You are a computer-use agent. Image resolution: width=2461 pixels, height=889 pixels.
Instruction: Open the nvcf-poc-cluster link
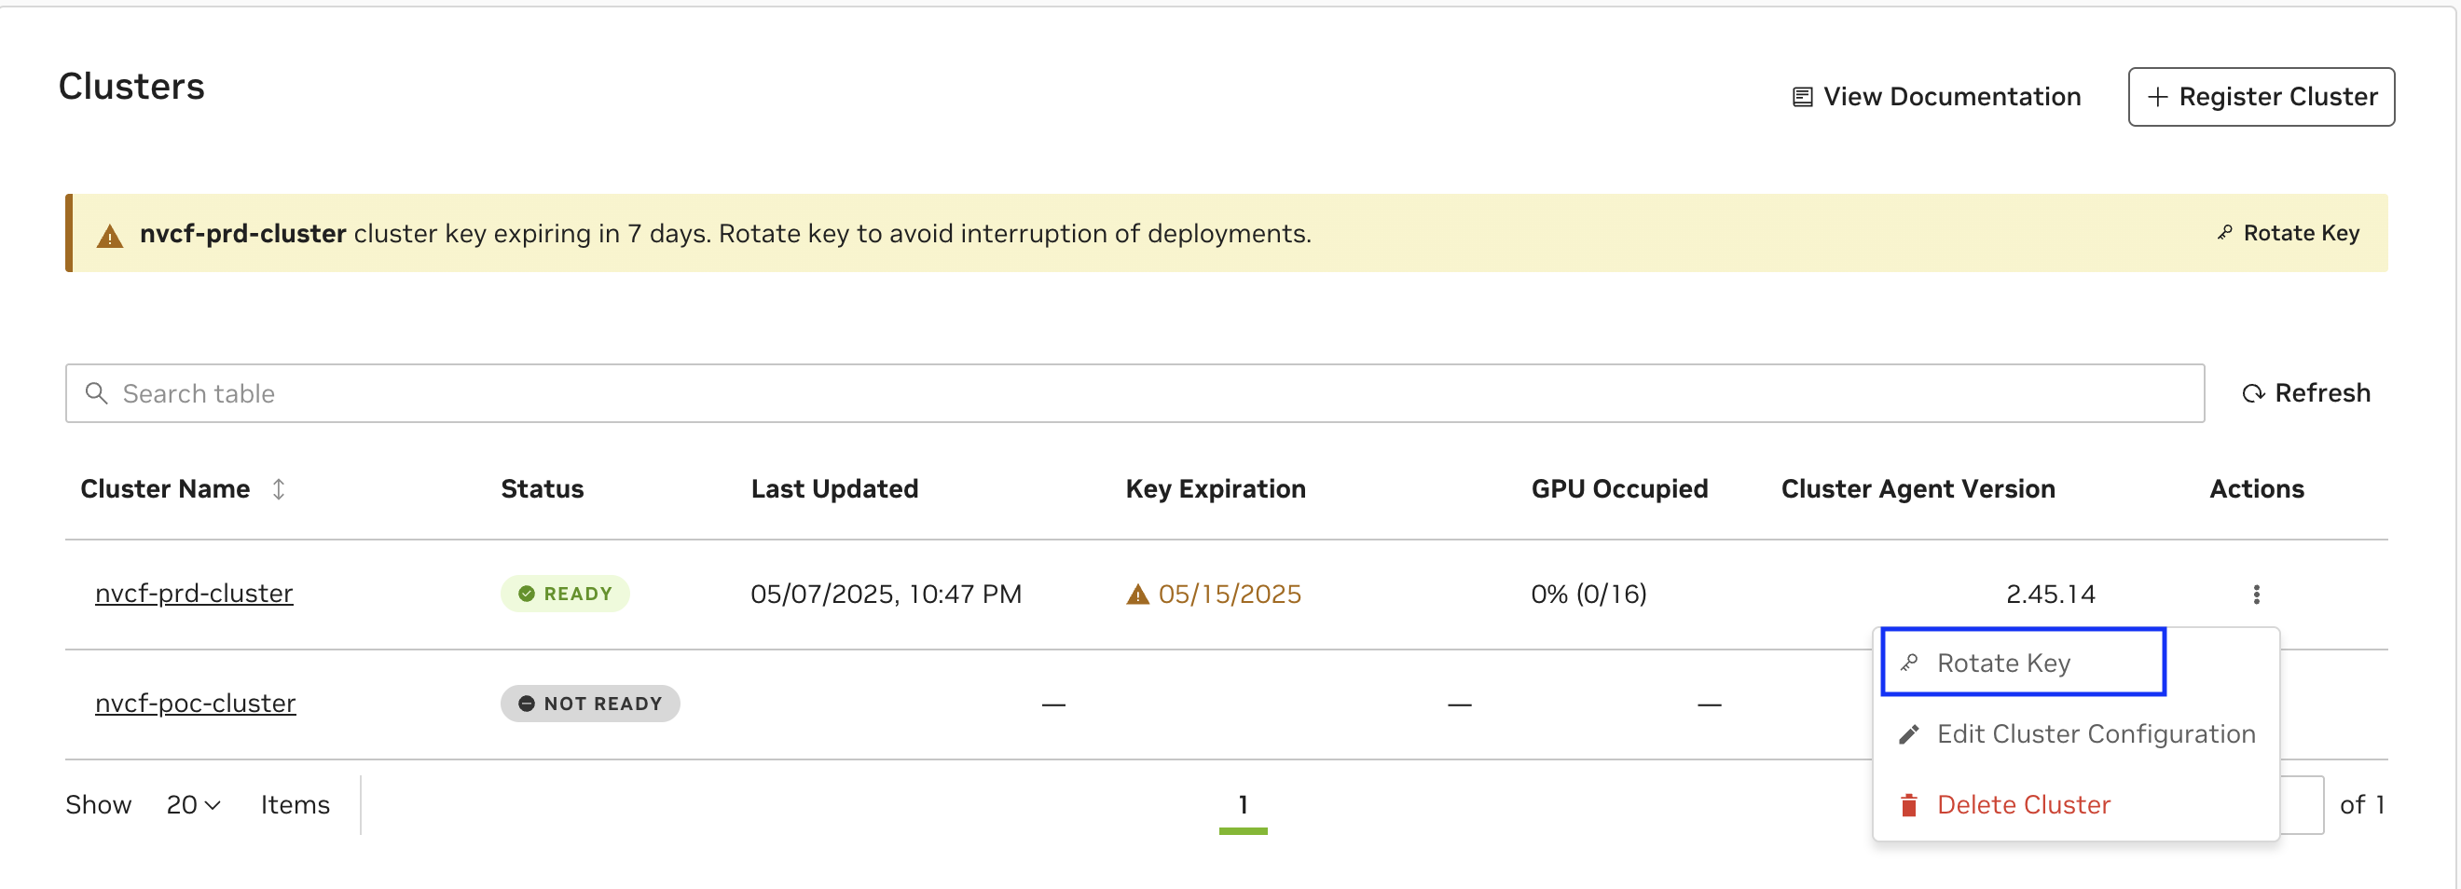pos(196,703)
